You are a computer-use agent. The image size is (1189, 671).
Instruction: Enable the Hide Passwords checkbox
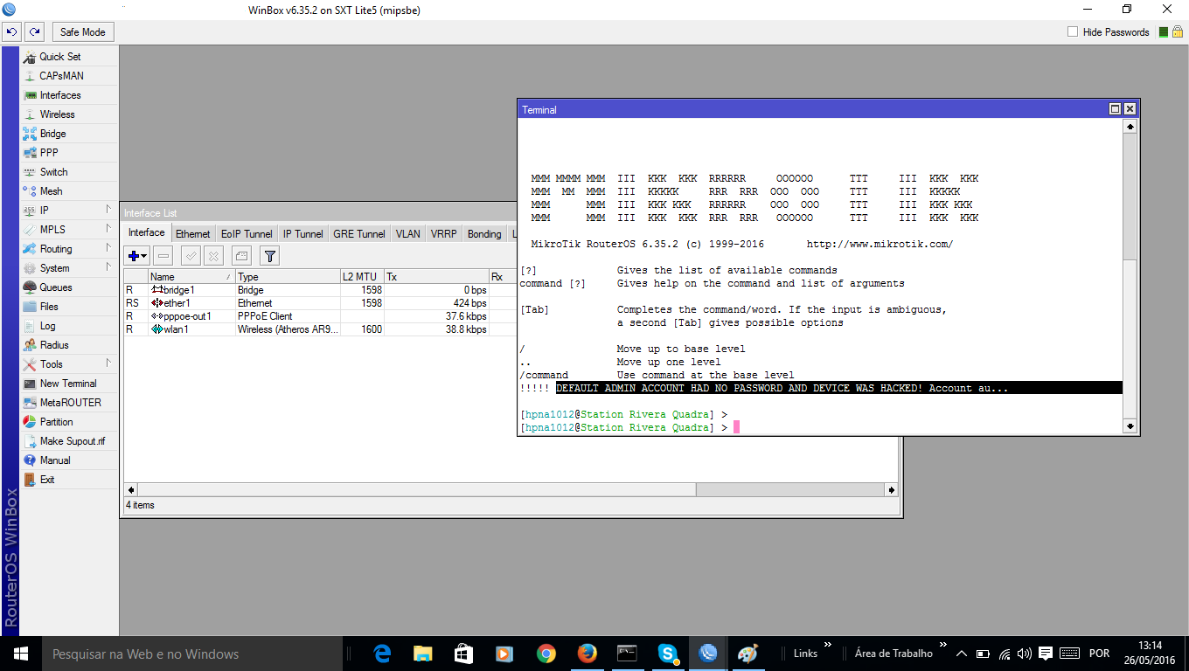[x=1073, y=32]
